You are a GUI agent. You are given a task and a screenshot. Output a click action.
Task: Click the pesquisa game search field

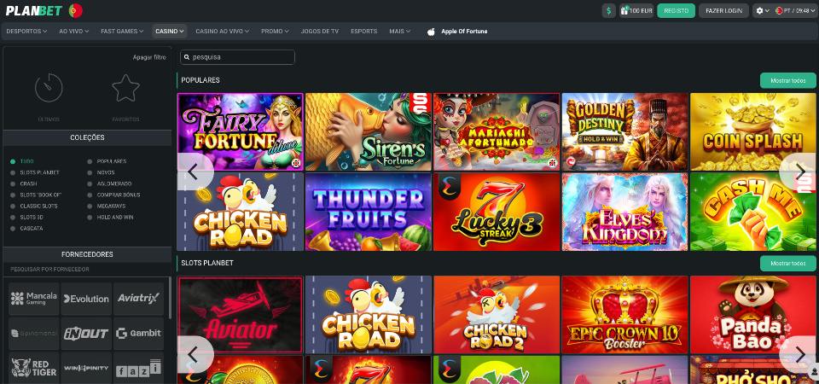237,57
